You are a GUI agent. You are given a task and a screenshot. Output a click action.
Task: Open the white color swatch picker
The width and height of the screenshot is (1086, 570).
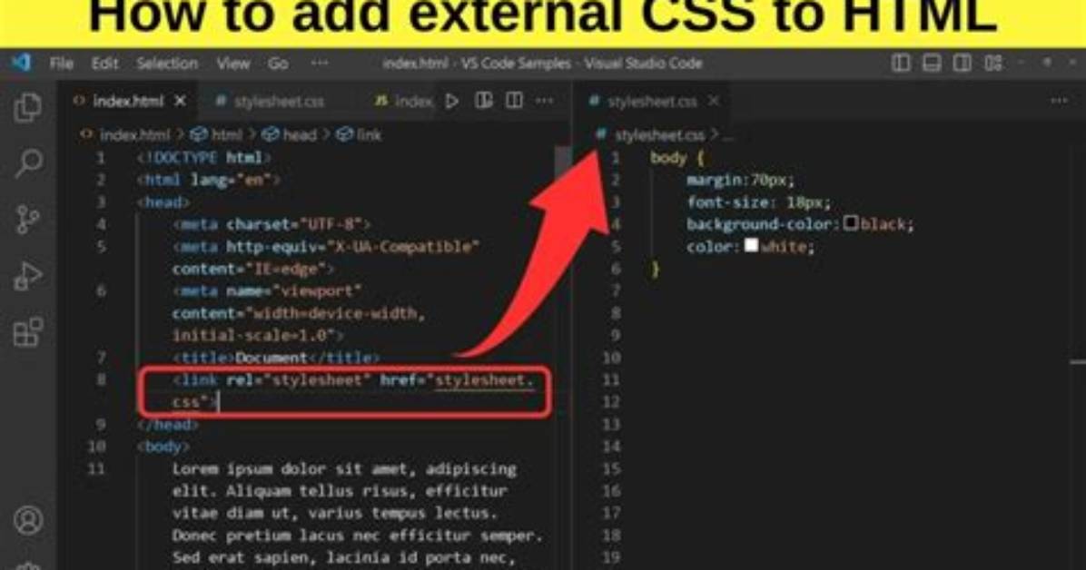752,245
